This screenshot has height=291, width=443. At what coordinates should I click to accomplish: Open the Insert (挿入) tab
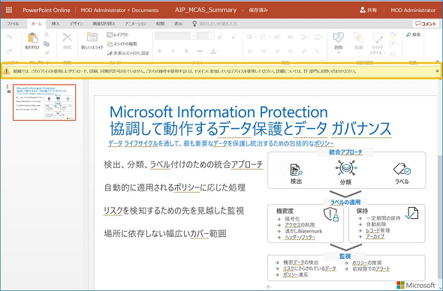[56, 24]
